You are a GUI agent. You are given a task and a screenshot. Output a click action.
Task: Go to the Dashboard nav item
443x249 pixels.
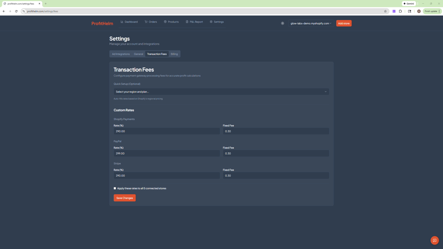pyautogui.click(x=129, y=22)
